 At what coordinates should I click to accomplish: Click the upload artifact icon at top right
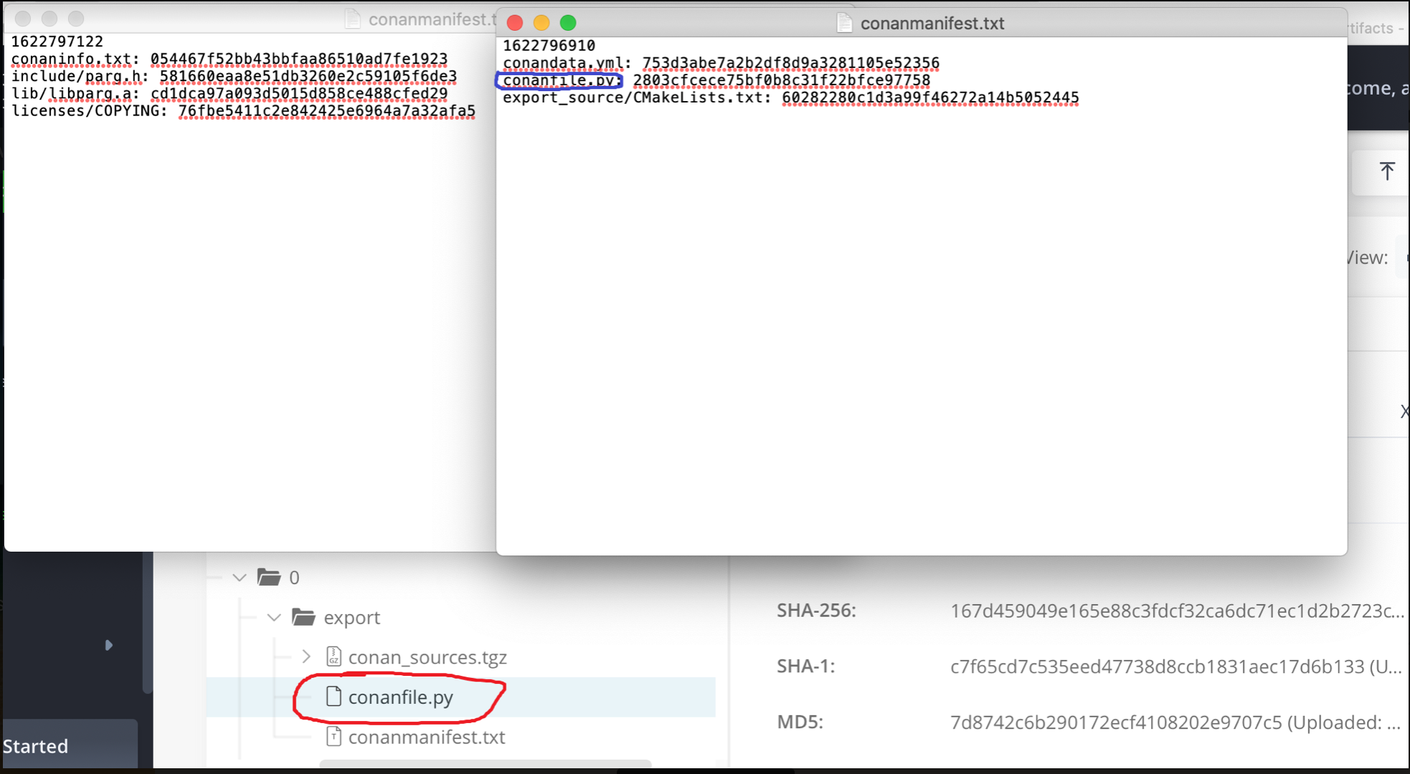click(x=1387, y=172)
